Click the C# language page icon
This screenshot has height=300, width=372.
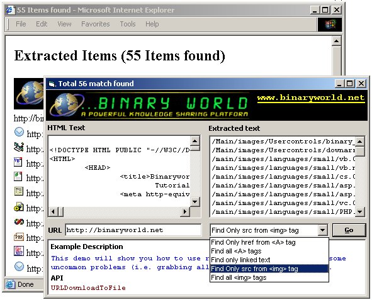tap(18, 177)
